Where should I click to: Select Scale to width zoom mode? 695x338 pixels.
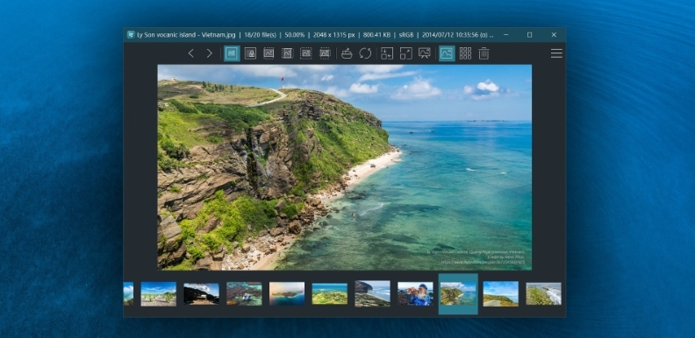(269, 53)
